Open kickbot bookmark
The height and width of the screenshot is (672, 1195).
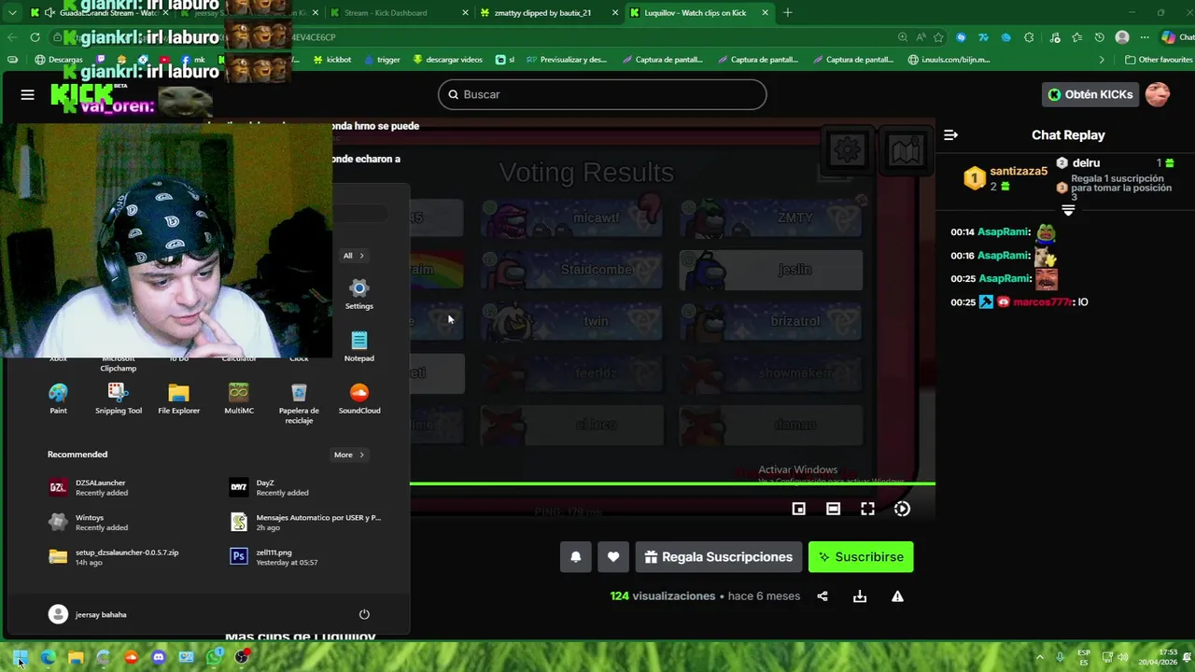[332, 60]
